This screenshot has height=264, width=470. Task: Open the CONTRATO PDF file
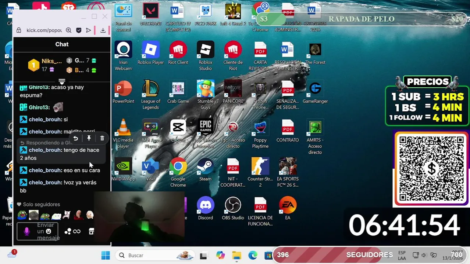(288, 131)
